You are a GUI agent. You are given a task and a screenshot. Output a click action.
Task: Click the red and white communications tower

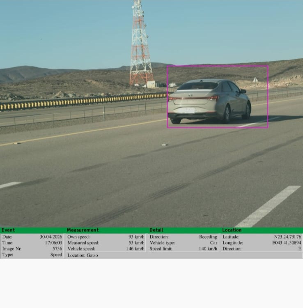140,42
